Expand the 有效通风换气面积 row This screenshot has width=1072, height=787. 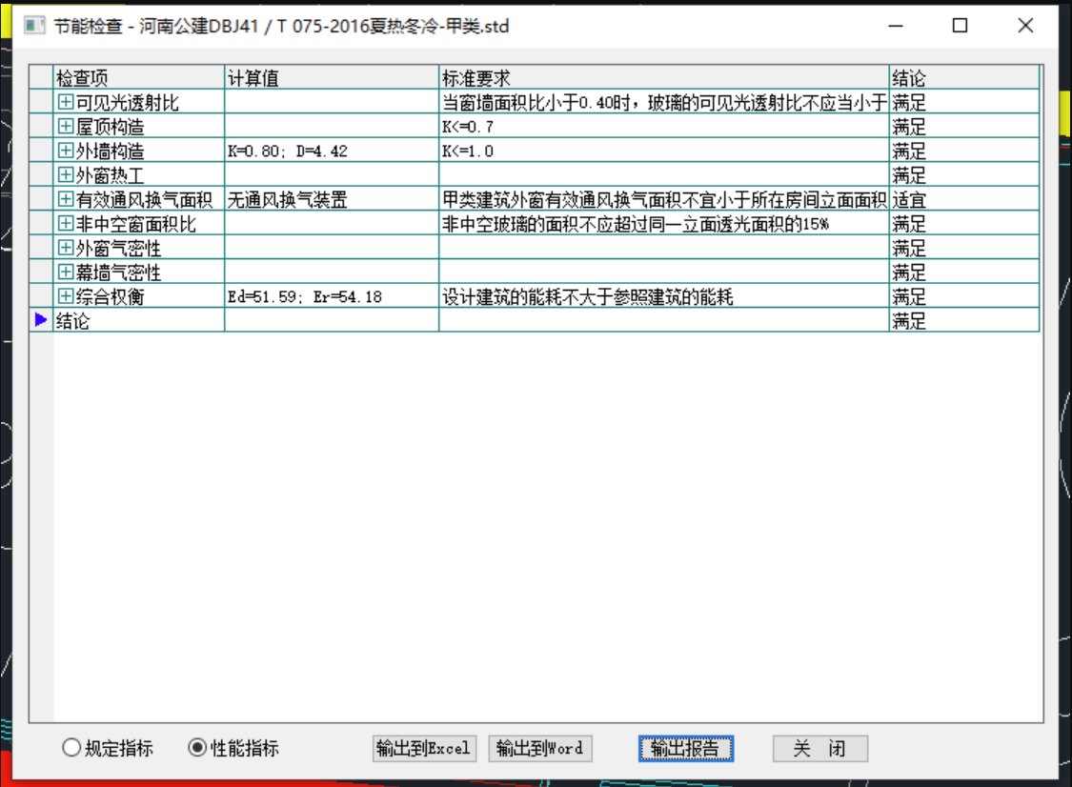pos(66,200)
